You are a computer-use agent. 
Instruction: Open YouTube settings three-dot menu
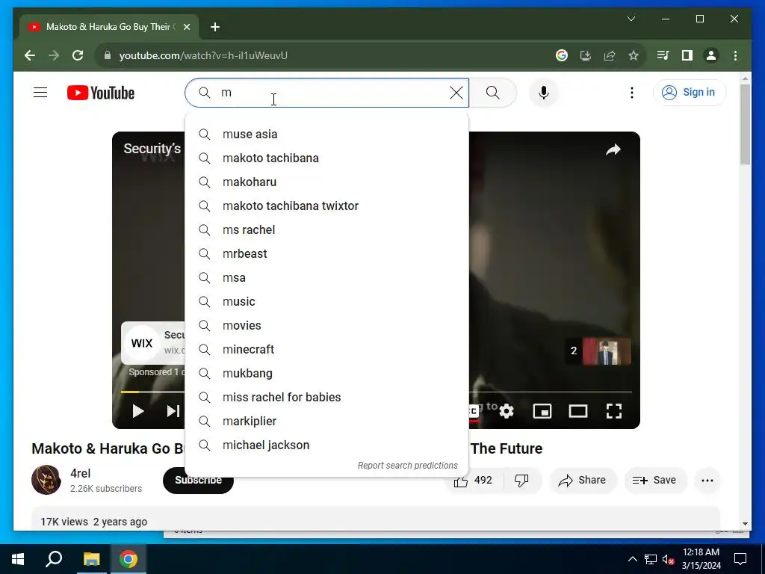pos(632,92)
